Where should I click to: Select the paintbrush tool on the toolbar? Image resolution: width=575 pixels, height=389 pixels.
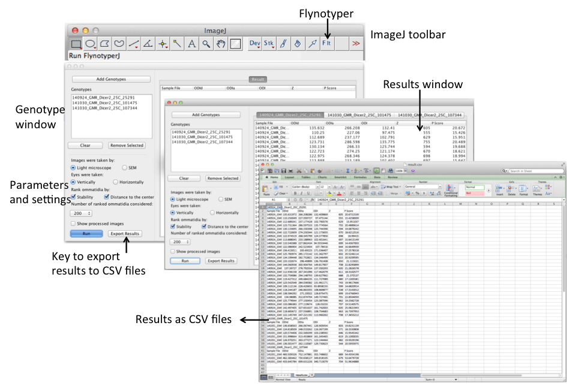click(283, 43)
